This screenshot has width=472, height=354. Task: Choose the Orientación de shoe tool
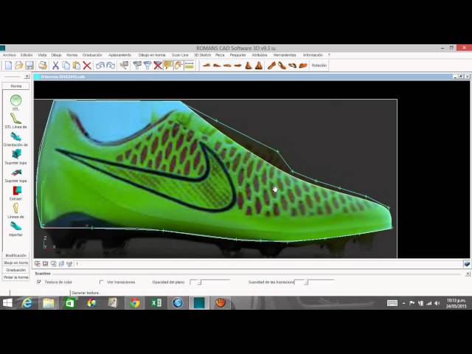(15, 136)
